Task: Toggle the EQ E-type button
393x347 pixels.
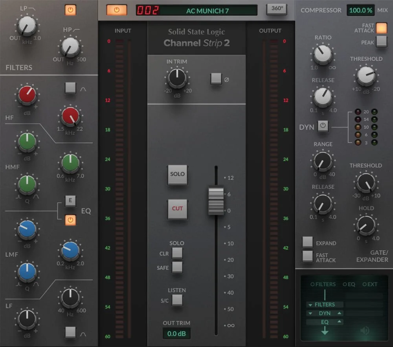Action: click(70, 201)
